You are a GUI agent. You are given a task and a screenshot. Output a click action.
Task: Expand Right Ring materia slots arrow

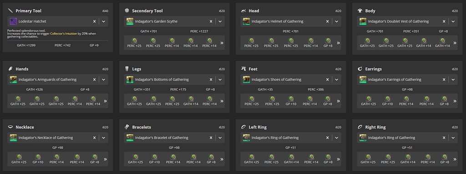coord(455,159)
